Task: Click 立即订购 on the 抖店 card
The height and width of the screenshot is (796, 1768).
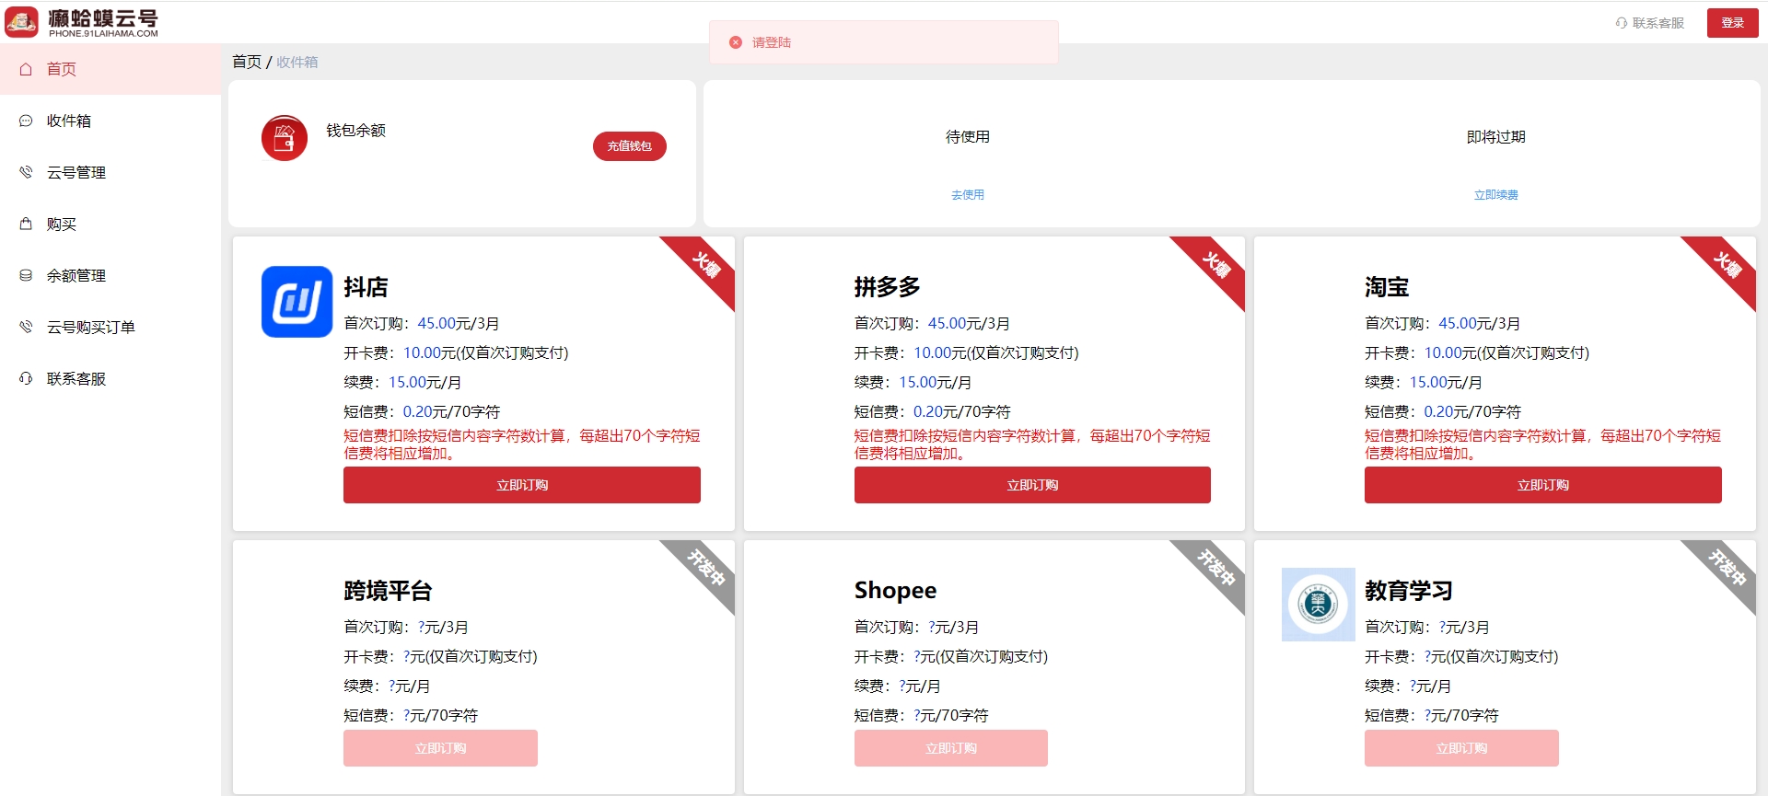Action: click(522, 485)
